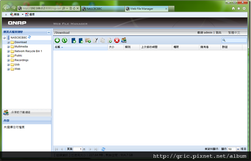
Task: Go to next page in pagination bar
Action: (90, 149)
